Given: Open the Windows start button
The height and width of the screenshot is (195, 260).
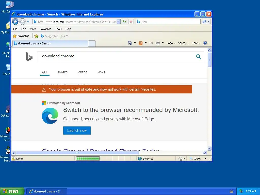Looking at the screenshot, I should (x=12, y=191).
